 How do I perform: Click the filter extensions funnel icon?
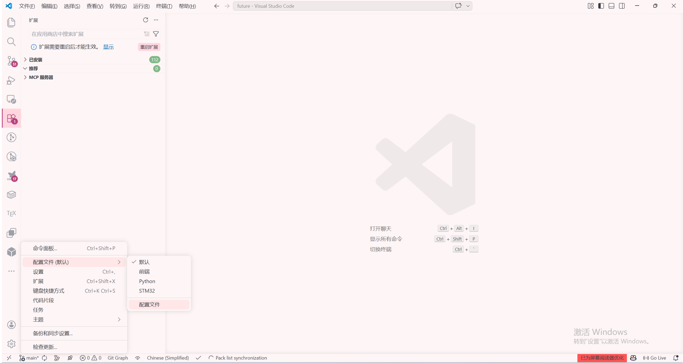tap(156, 34)
